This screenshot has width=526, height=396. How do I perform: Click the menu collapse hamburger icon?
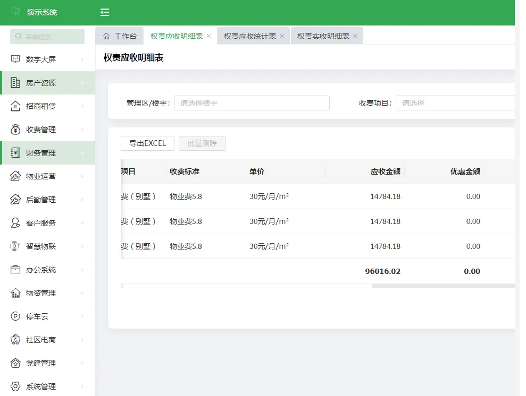[x=105, y=12]
